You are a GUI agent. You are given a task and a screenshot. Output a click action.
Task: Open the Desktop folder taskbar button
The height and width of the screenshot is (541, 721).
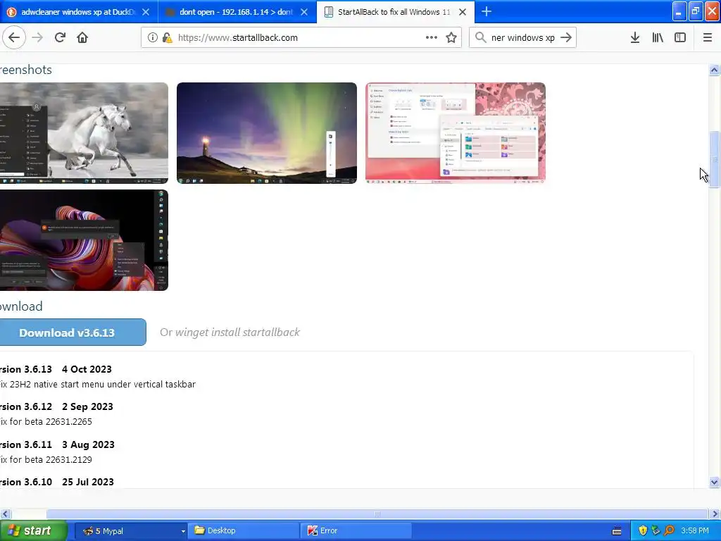[244, 530]
